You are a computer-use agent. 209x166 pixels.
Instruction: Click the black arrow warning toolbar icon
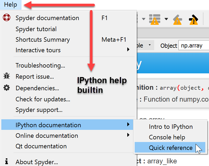[x=193, y=20]
